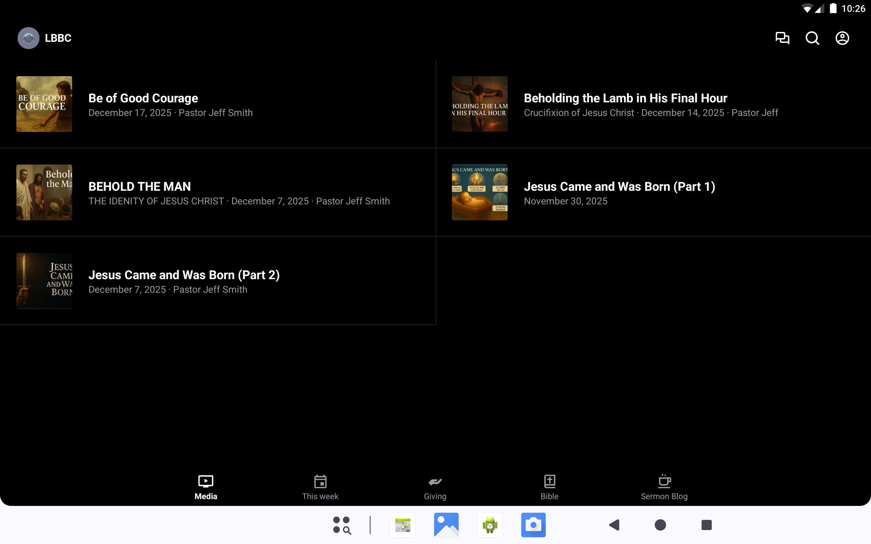
Task: Go to the Giving tab
Action: pos(435,487)
